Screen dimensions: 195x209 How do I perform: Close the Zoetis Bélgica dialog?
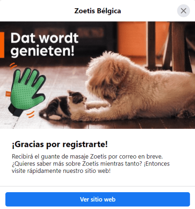coord(184,11)
